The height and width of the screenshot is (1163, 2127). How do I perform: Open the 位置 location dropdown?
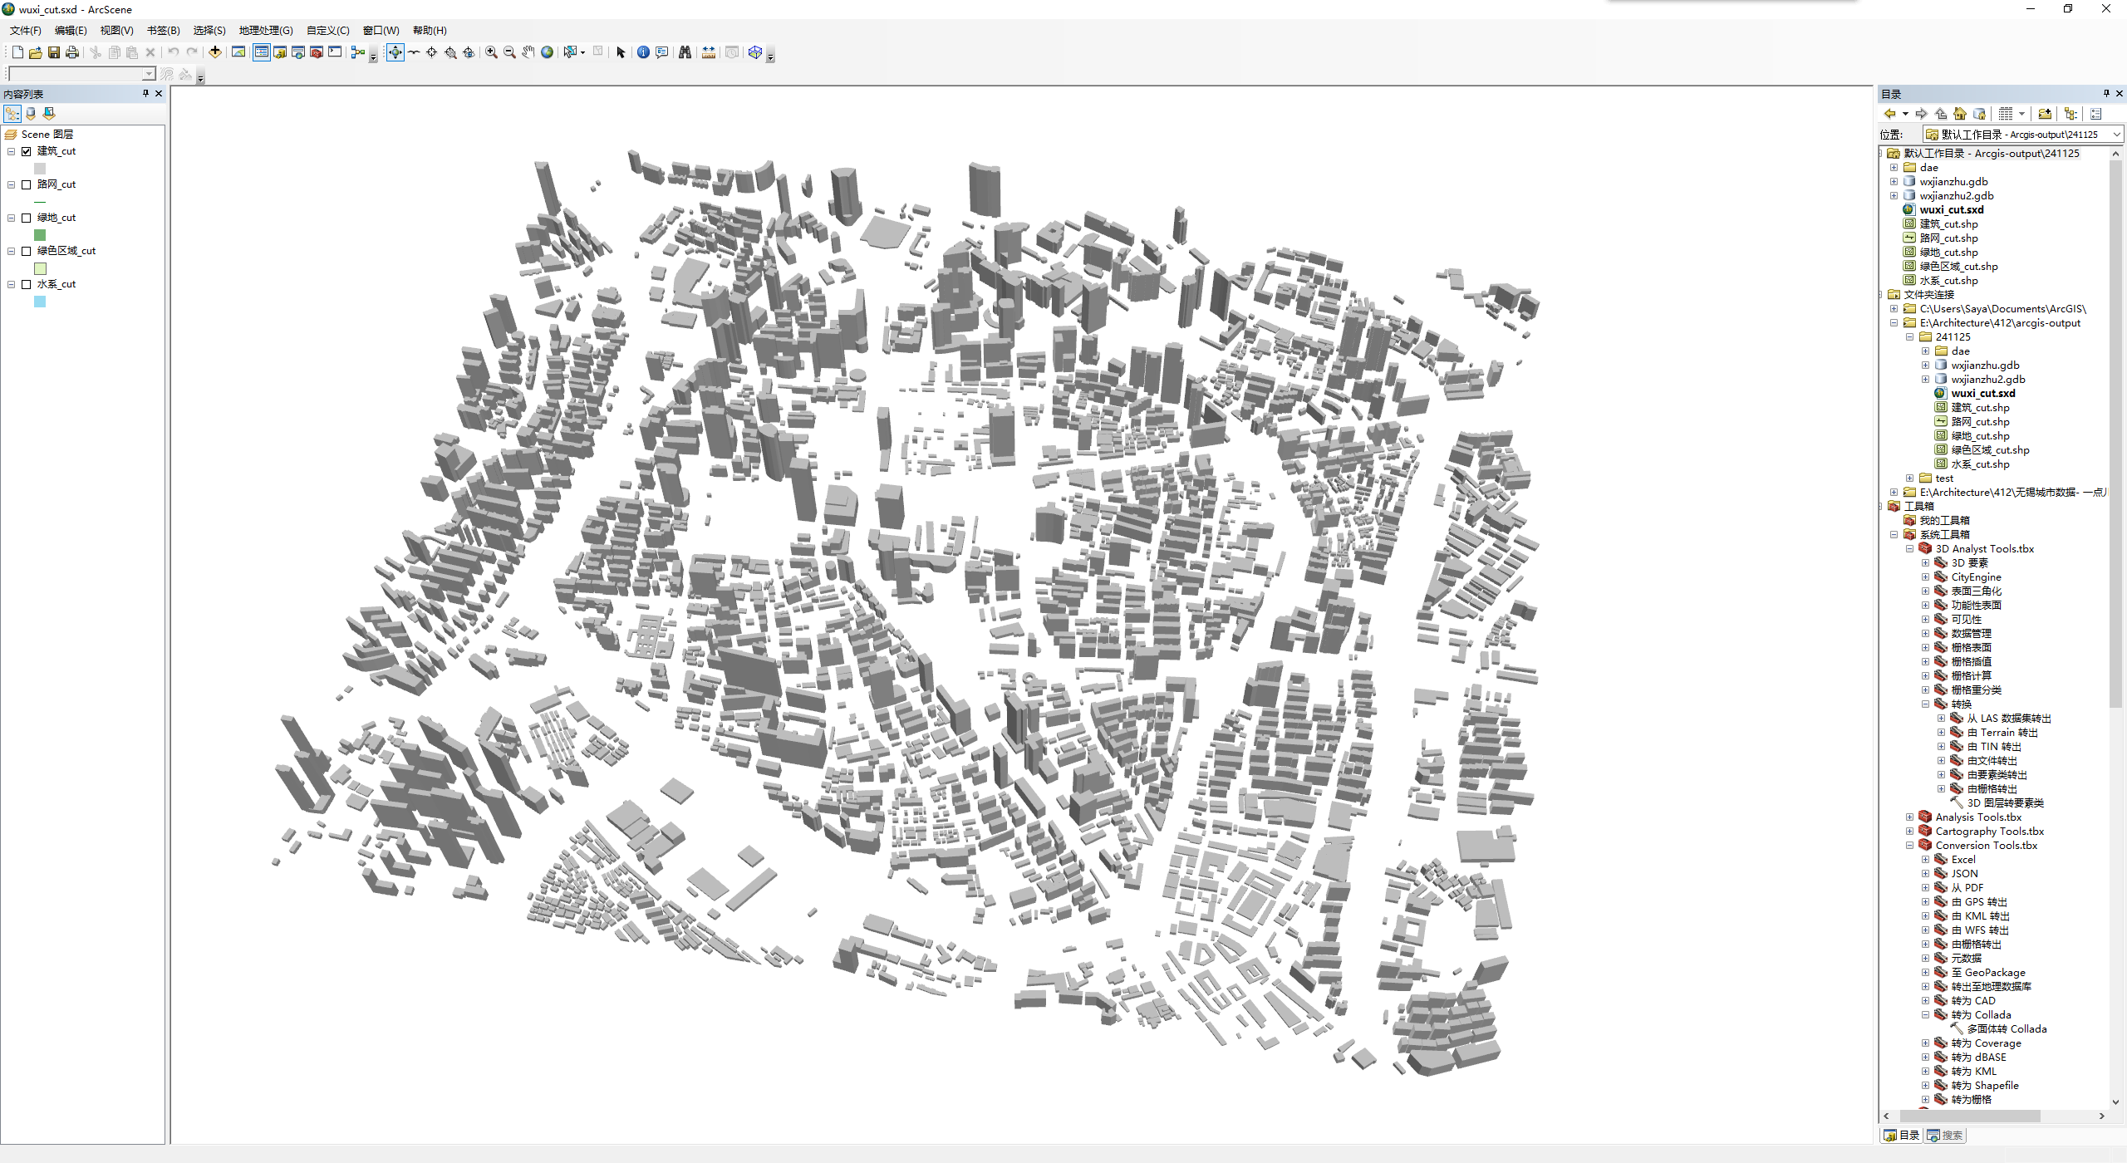point(2114,134)
